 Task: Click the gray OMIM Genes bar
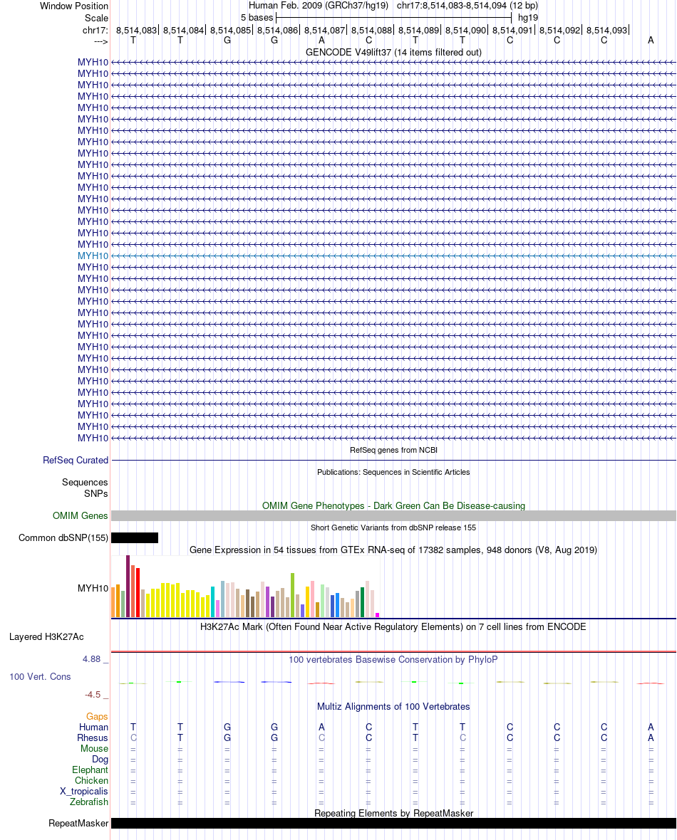pos(393,516)
